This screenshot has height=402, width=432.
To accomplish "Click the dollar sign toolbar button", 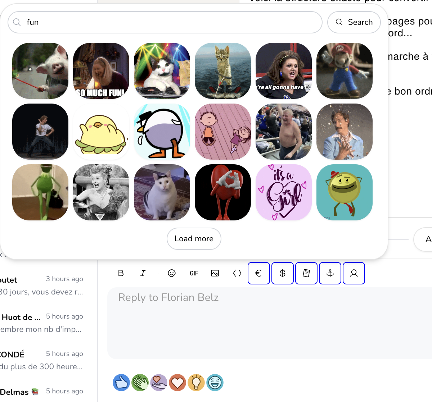I will (283, 273).
